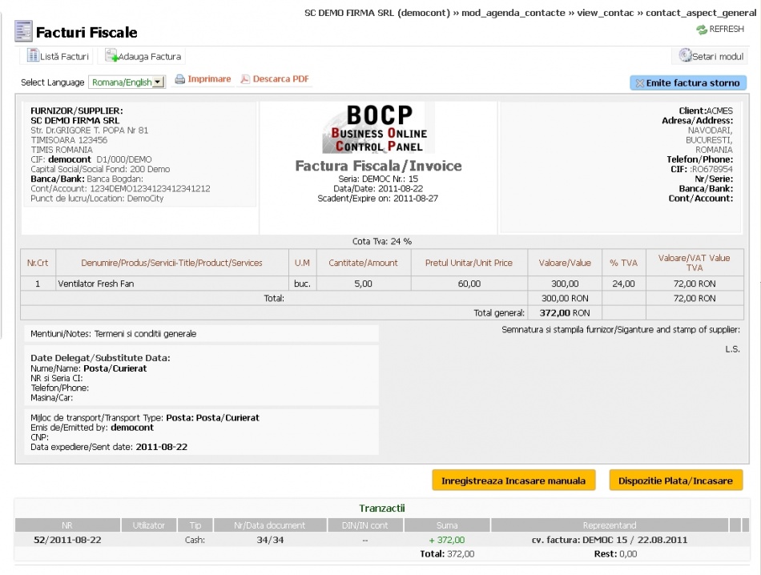Click the Client:ACMES label

pyautogui.click(x=706, y=111)
